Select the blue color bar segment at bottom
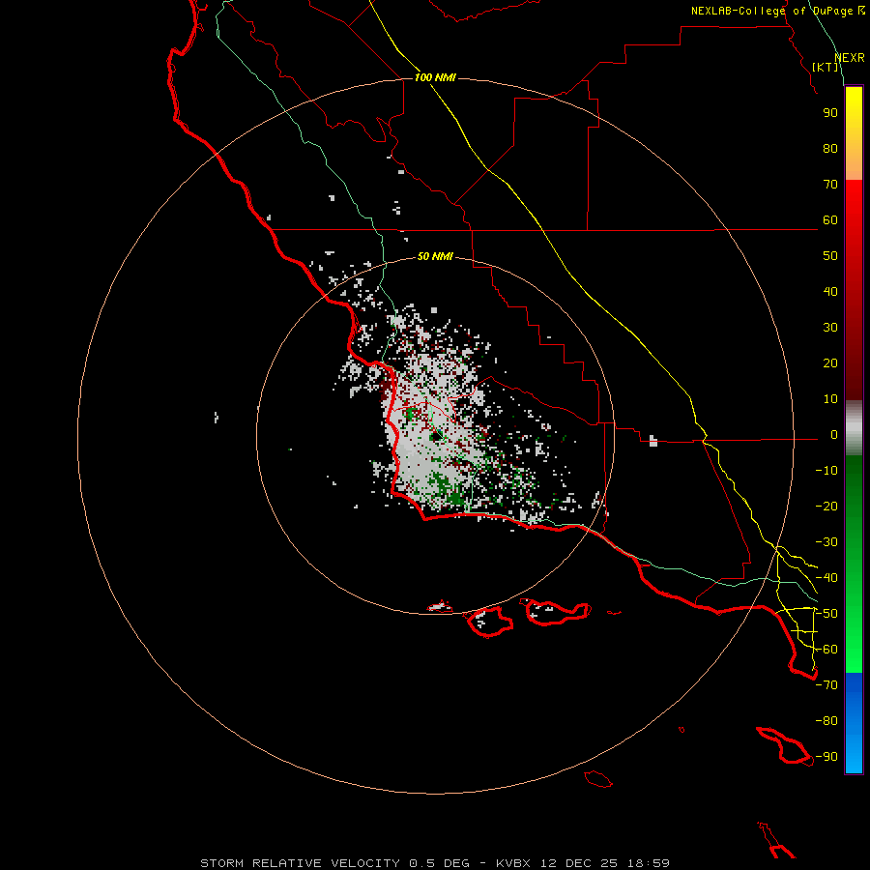This screenshot has width=870, height=870. pyautogui.click(x=854, y=723)
